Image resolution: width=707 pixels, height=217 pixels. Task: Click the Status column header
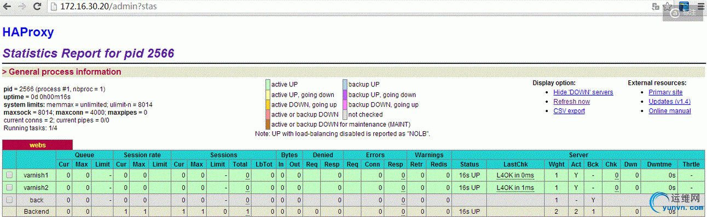pyautogui.click(x=469, y=164)
